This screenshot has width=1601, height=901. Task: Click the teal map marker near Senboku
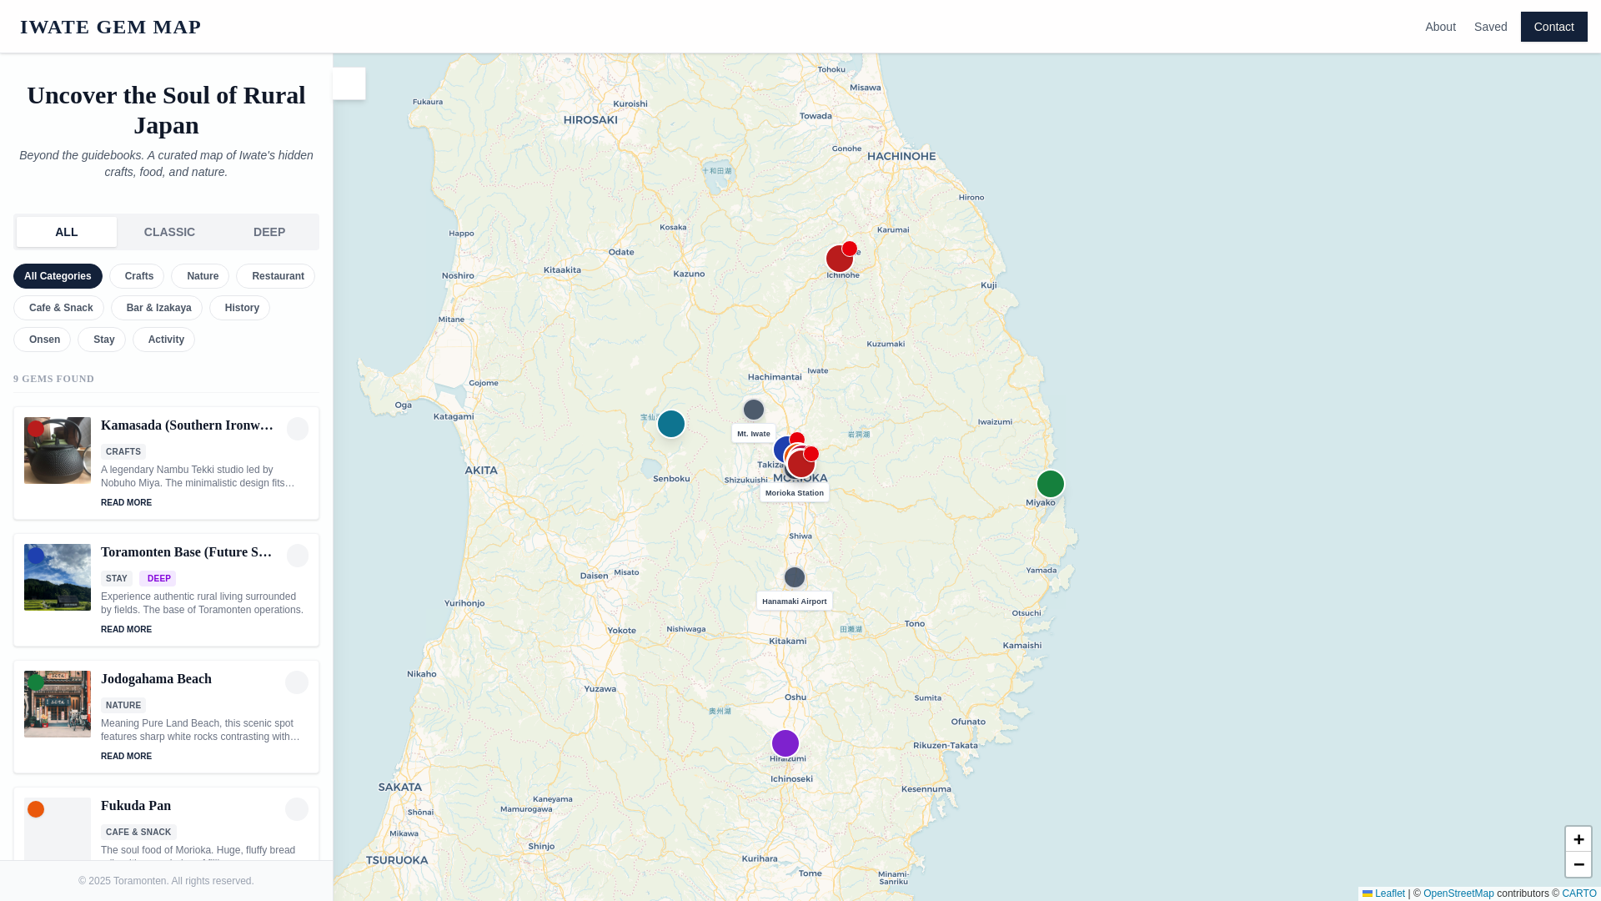670,424
